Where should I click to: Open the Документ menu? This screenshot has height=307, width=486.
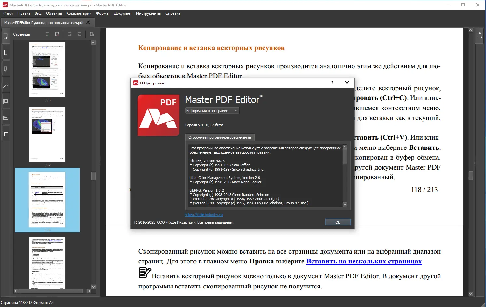click(123, 13)
